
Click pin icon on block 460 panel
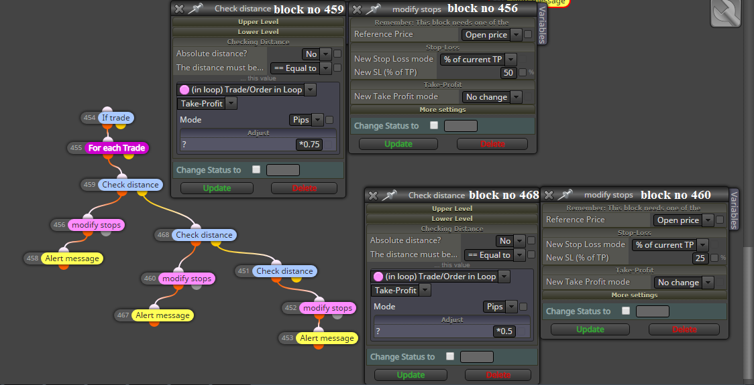[x=565, y=194]
